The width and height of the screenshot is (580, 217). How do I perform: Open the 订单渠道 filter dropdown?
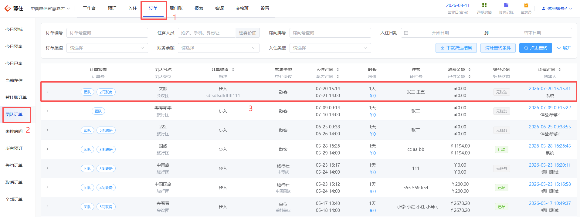[107, 48]
